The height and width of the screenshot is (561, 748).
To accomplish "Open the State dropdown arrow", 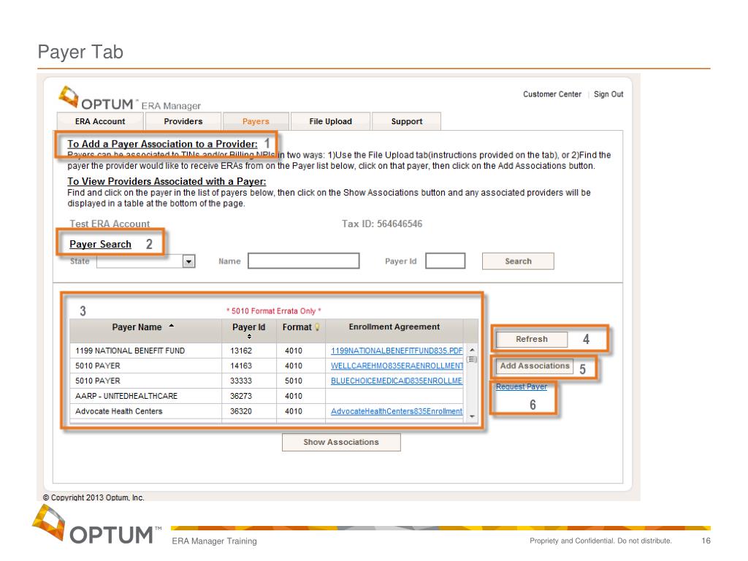I will 189,262.
